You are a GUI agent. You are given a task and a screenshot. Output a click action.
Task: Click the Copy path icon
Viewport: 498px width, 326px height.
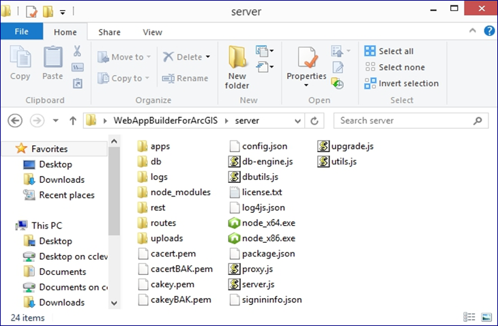78,68
